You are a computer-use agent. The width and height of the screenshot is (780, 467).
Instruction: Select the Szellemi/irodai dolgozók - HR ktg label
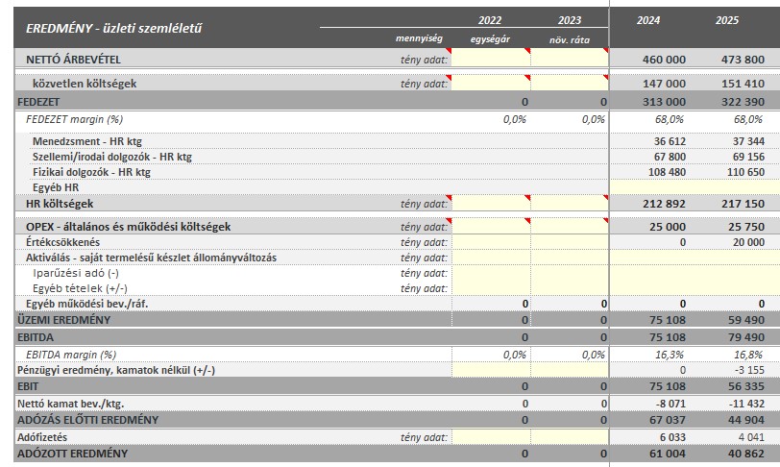[x=112, y=157]
